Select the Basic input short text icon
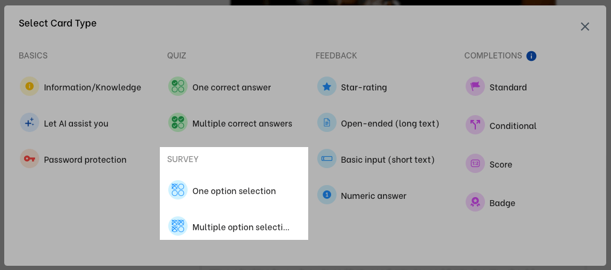 [326, 159]
